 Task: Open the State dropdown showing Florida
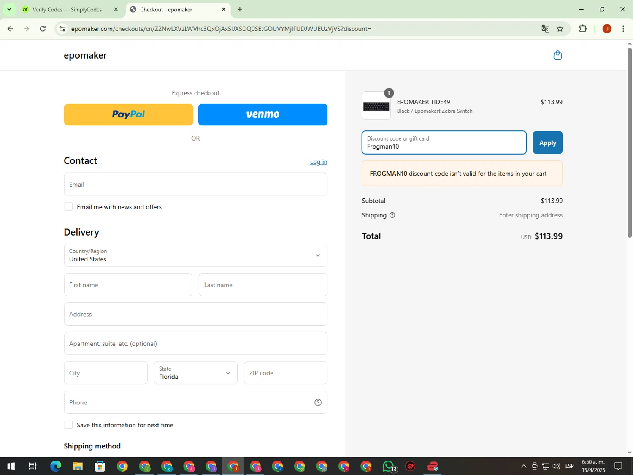195,373
